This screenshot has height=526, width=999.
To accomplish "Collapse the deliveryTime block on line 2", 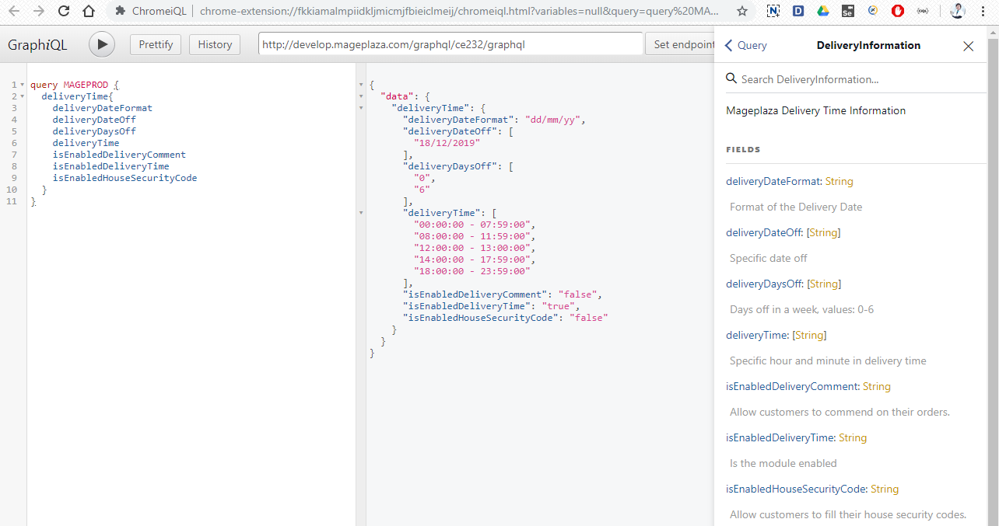I will (x=22, y=96).
